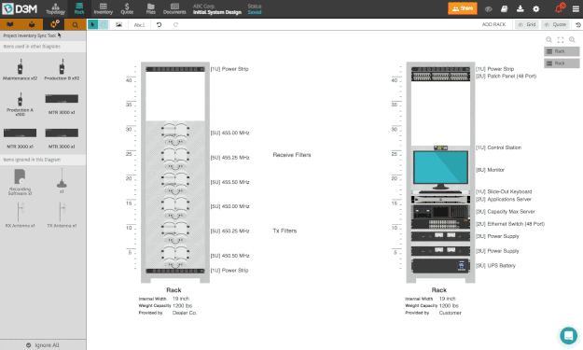Toggle the eye visibility icon in header
Screen dimensions: 583x350
click(489, 9)
